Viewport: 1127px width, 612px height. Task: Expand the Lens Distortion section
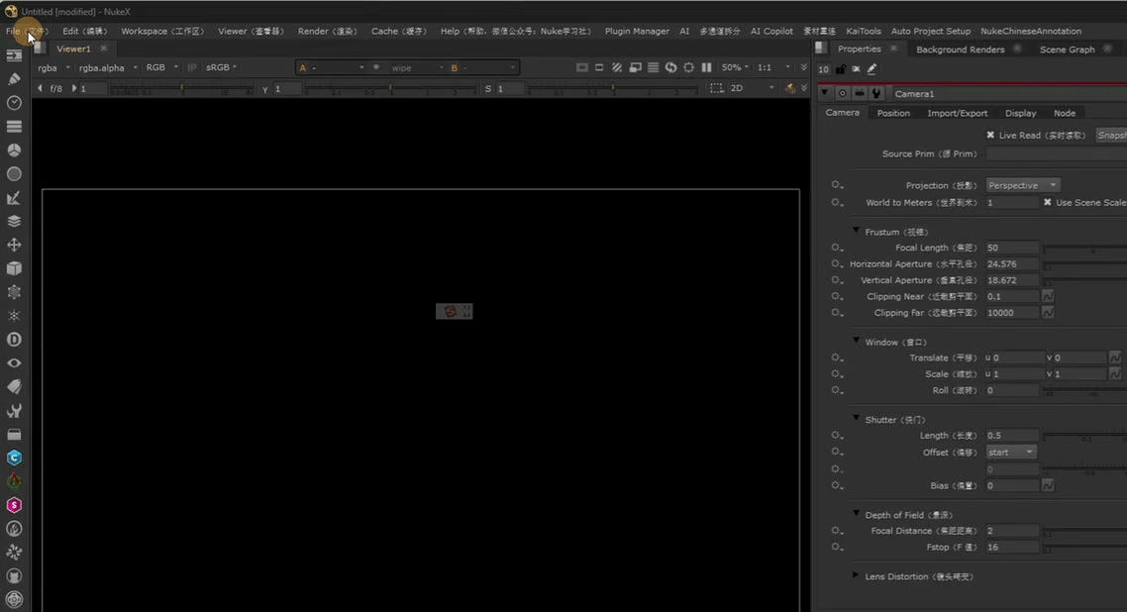coord(856,575)
